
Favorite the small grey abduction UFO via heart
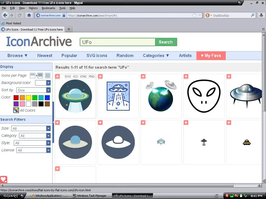click(x=186, y=123)
